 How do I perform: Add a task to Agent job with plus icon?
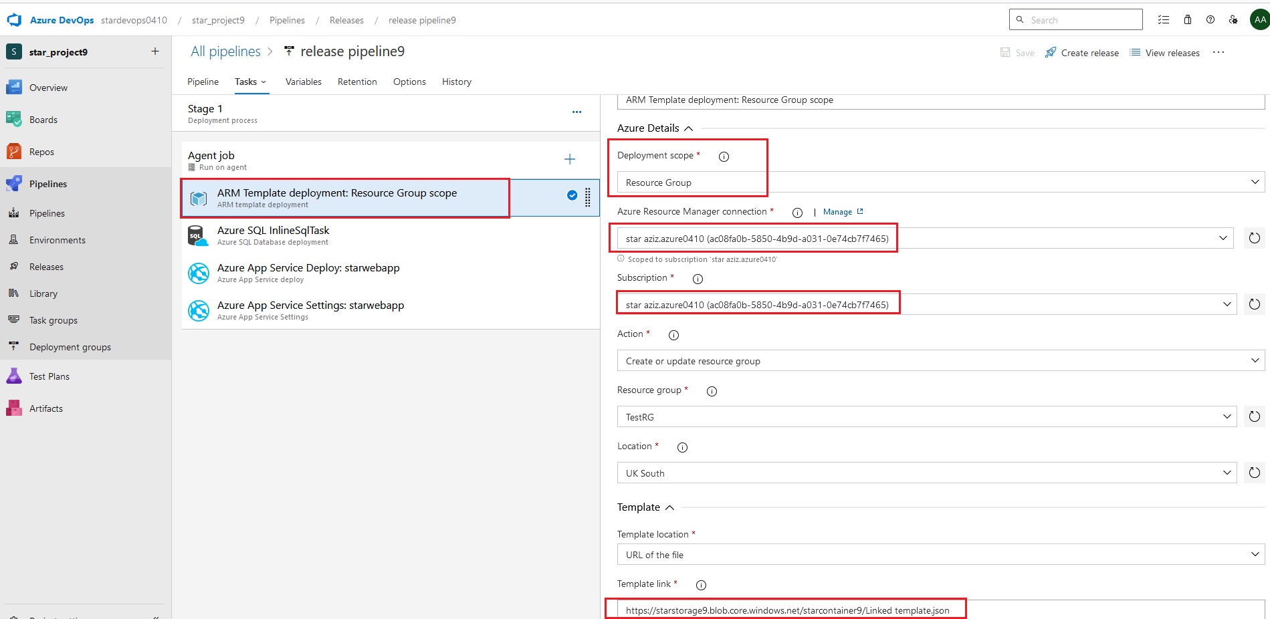tap(570, 159)
